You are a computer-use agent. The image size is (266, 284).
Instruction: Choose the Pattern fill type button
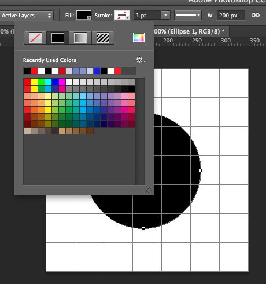pos(103,38)
